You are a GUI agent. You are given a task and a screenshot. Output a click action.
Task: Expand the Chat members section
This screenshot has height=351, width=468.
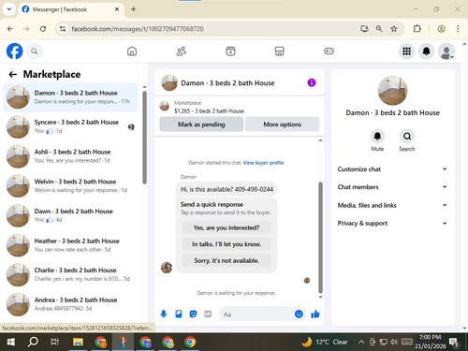[392, 187]
